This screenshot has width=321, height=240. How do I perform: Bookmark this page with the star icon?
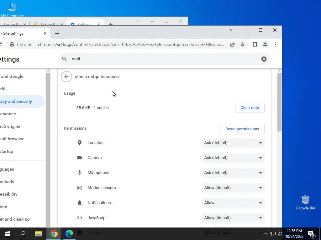(243, 44)
